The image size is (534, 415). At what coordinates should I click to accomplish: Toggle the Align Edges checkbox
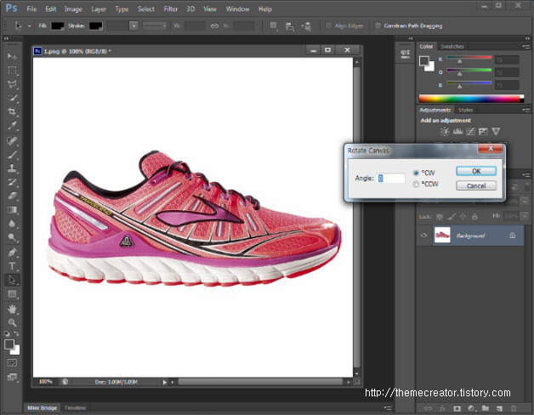(x=328, y=26)
